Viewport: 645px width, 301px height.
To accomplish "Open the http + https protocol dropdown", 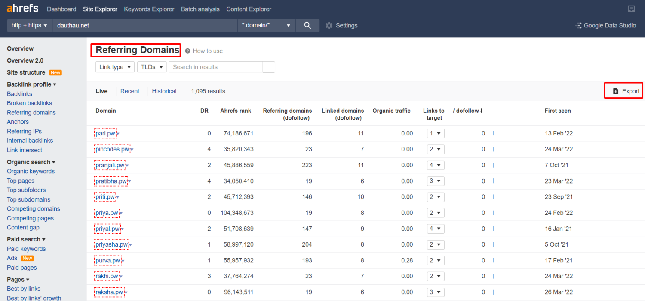I will pos(29,25).
